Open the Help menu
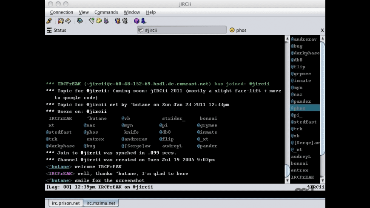 (151, 12)
